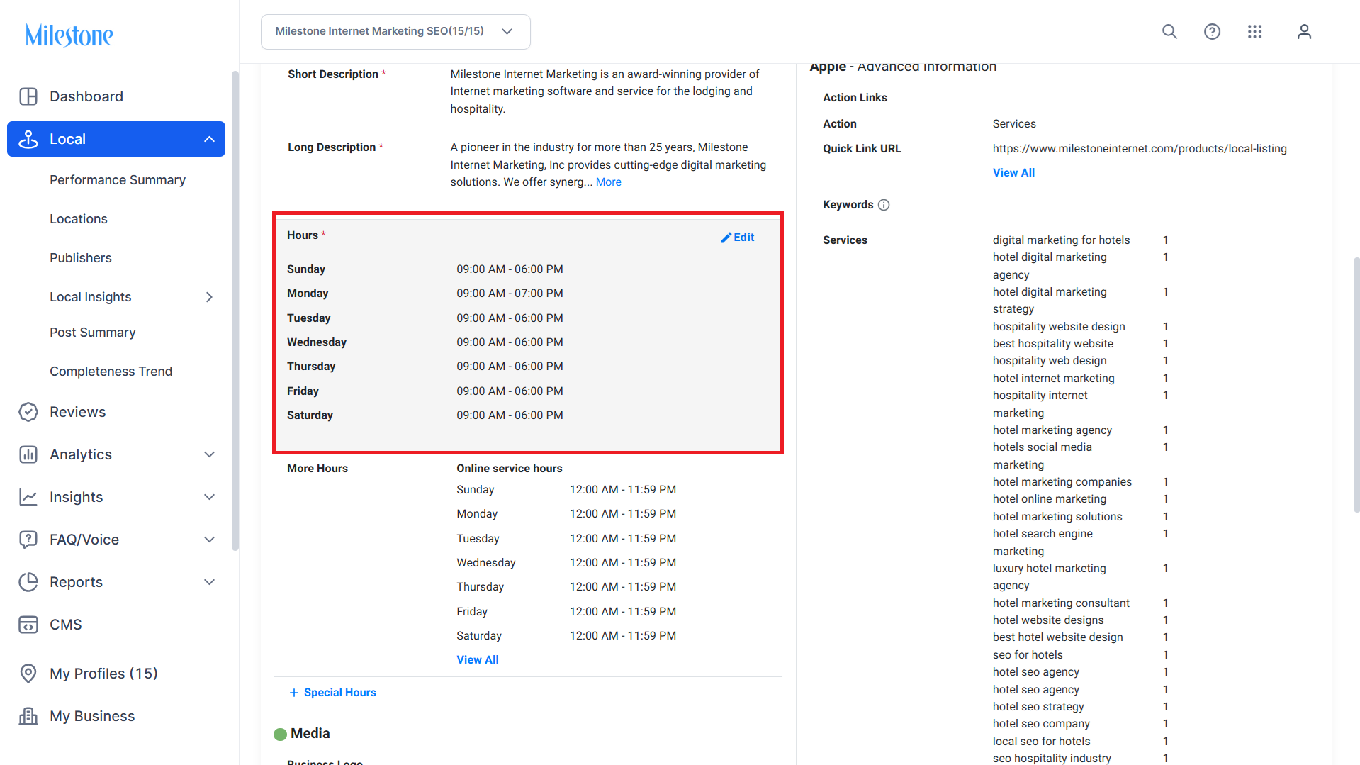Click Friday online hours 12:00 AM - 11:59 PM
Screen dimensions: 1360x765
click(623, 612)
